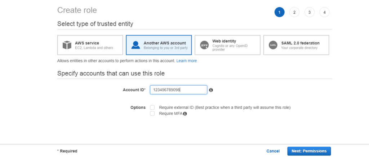This screenshot has width=369, height=157.
Task: Click the Next: Permissions button
Action: tap(309, 151)
